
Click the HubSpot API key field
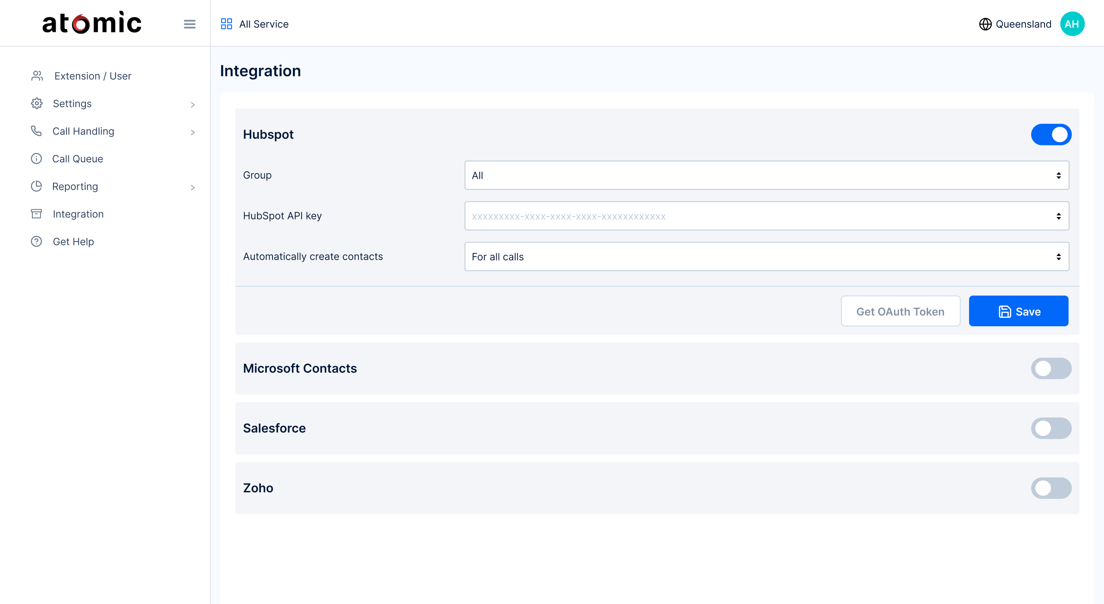[759, 216]
